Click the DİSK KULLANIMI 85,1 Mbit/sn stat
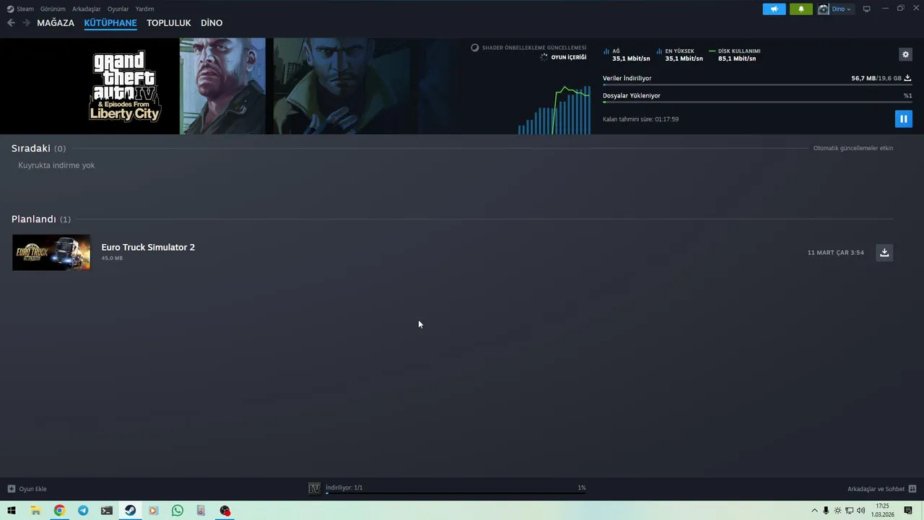The image size is (924, 520). click(x=735, y=55)
